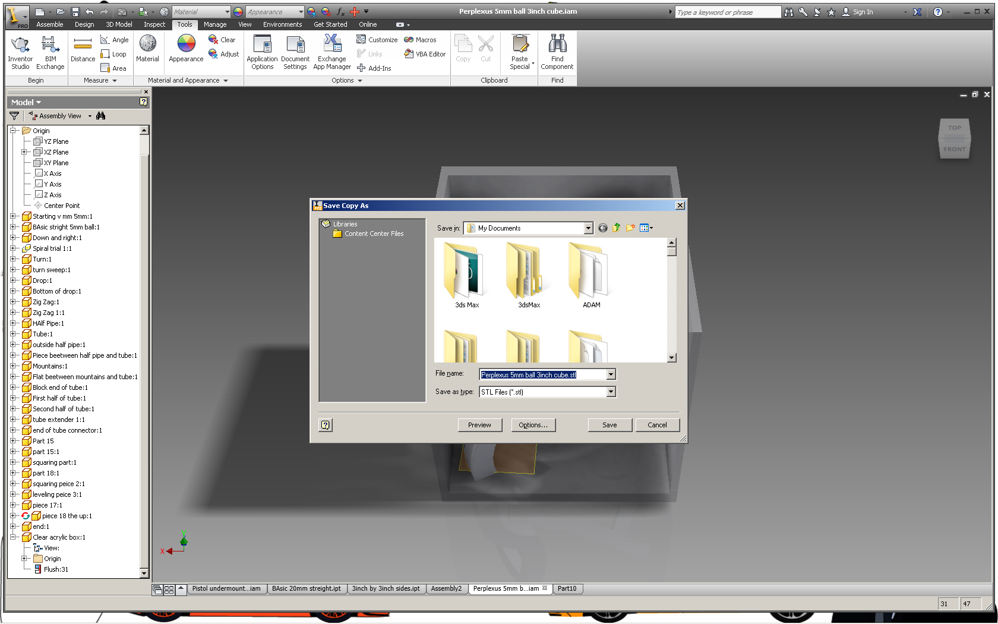Select the Libraries tree item
Viewport: 998px width, 624px height.
340,224
